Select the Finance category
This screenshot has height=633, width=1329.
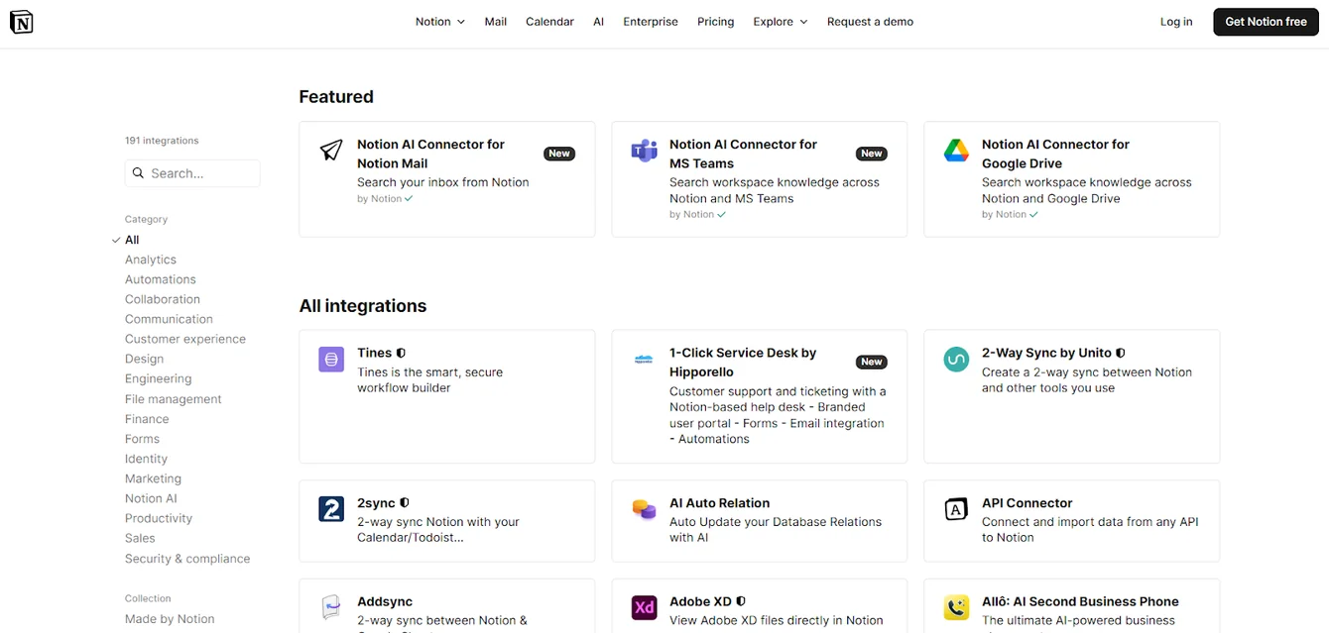coord(147,419)
